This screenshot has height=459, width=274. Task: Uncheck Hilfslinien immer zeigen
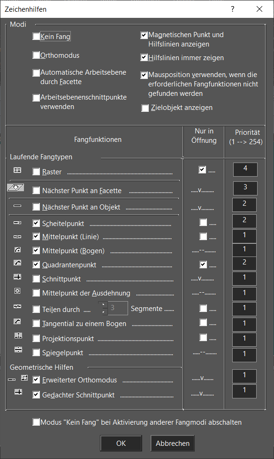144,57
